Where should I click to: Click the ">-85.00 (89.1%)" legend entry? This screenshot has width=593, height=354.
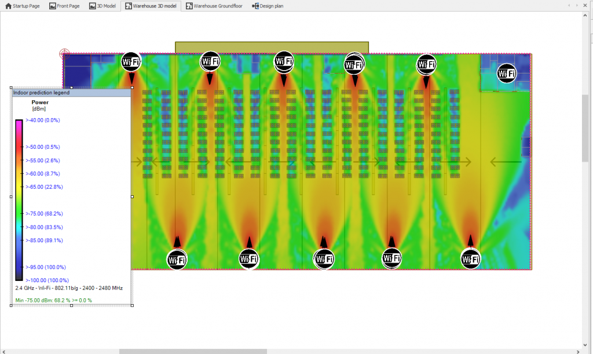click(x=44, y=240)
